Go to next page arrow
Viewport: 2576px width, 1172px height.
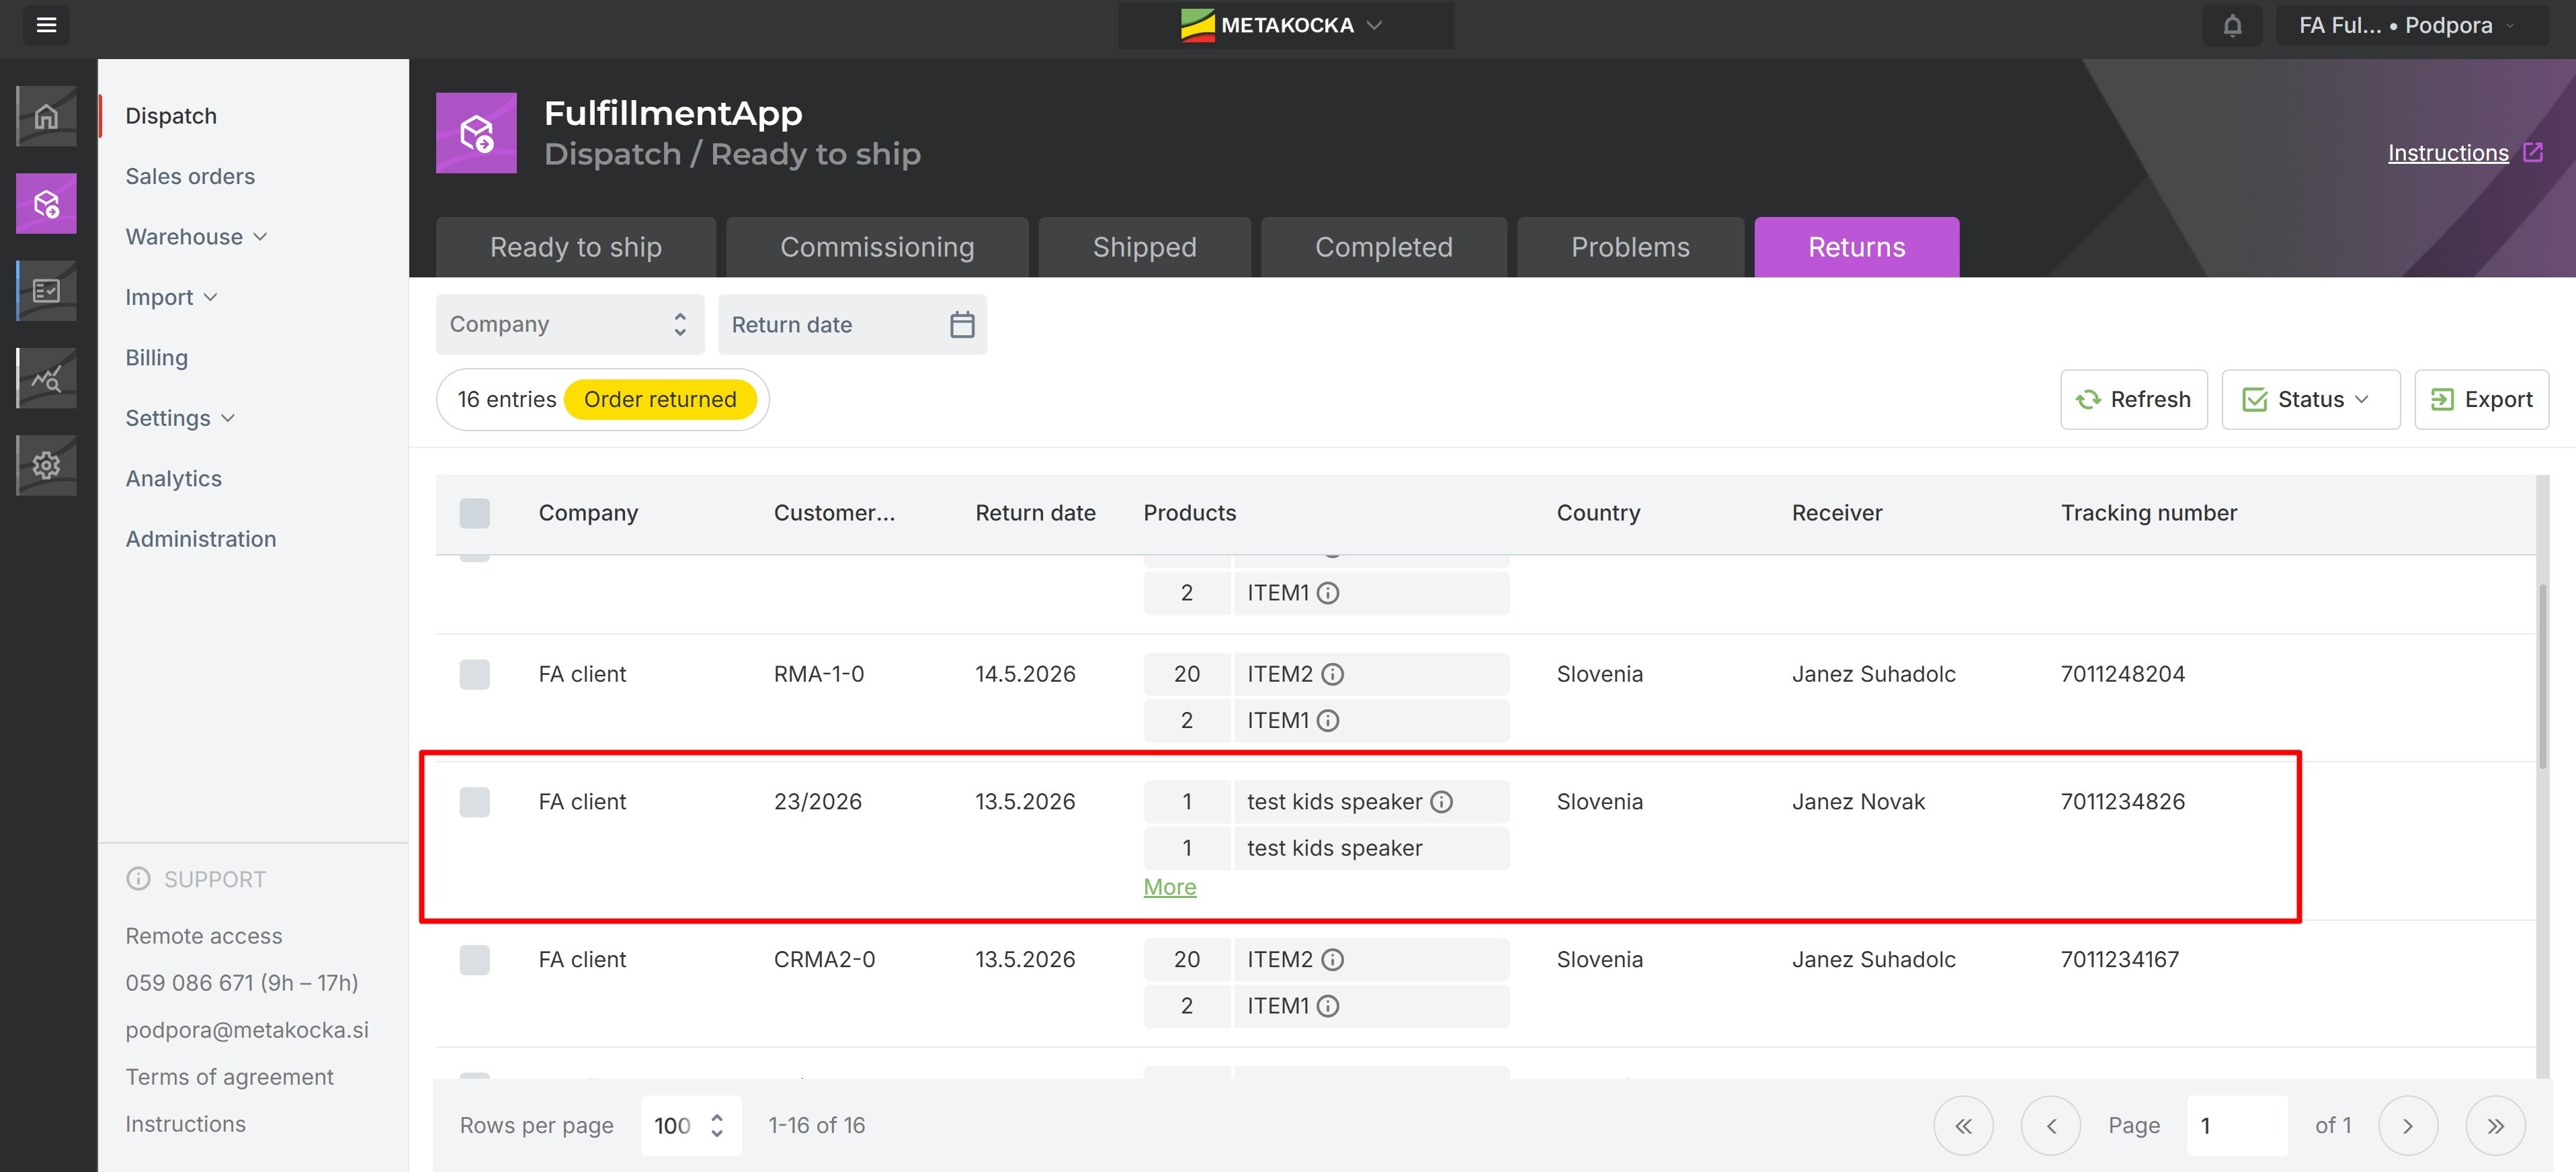pyautogui.click(x=2408, y=1126)
